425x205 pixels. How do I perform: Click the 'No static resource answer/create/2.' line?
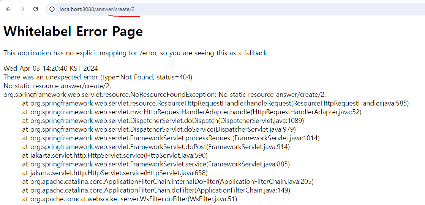(57, 86)
